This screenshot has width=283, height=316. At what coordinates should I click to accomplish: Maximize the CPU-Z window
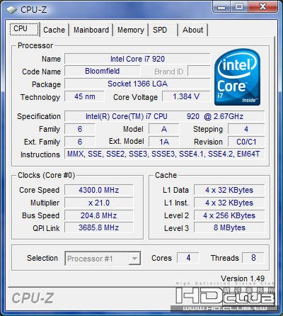238,7
